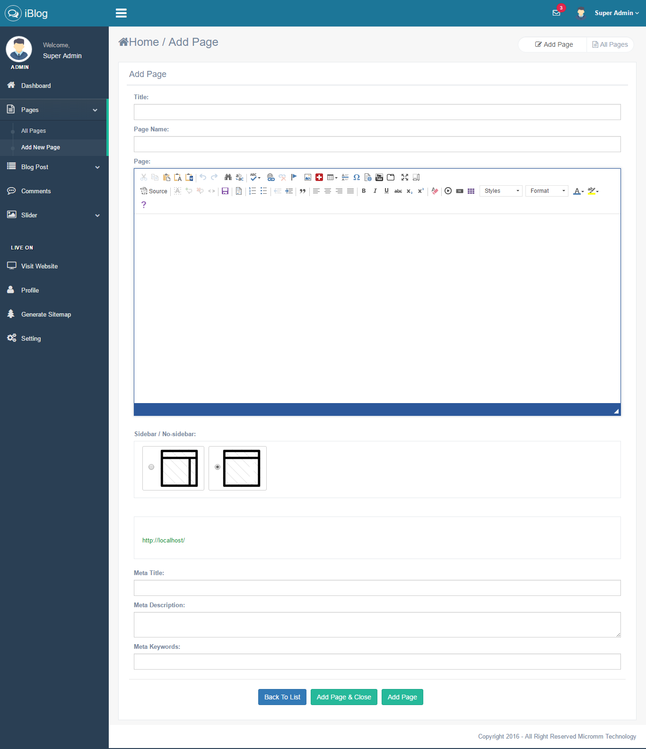The height and width of the screenshot is (749, 646).
Task: Click the purple Save floppy icon
Action: 225,191
